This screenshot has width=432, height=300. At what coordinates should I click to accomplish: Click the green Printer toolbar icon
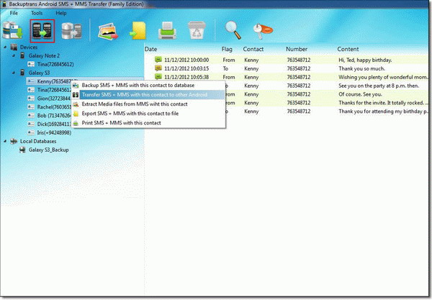click(x=167, y=30)
